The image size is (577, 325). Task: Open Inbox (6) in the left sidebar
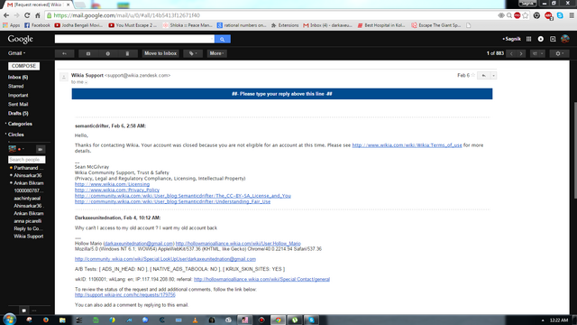pyautogui.click(x=18, y=78)
